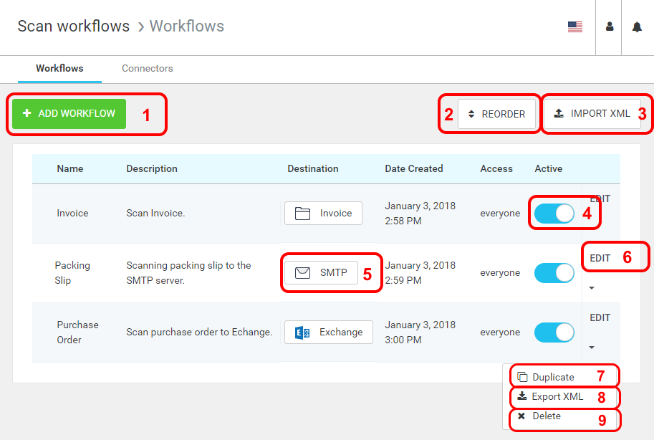Disable the Invoice workflow active toggle
The width and height of the screenshot is (654, 440).
tap(554, 214)
